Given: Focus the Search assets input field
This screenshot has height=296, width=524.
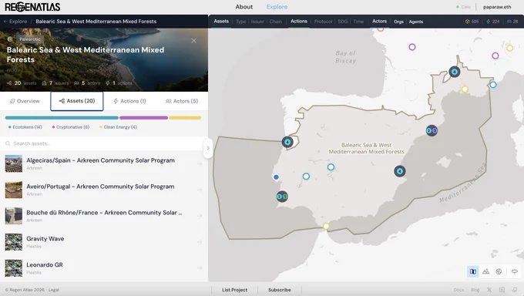Looking at the screenshot, I should point(103,143).
